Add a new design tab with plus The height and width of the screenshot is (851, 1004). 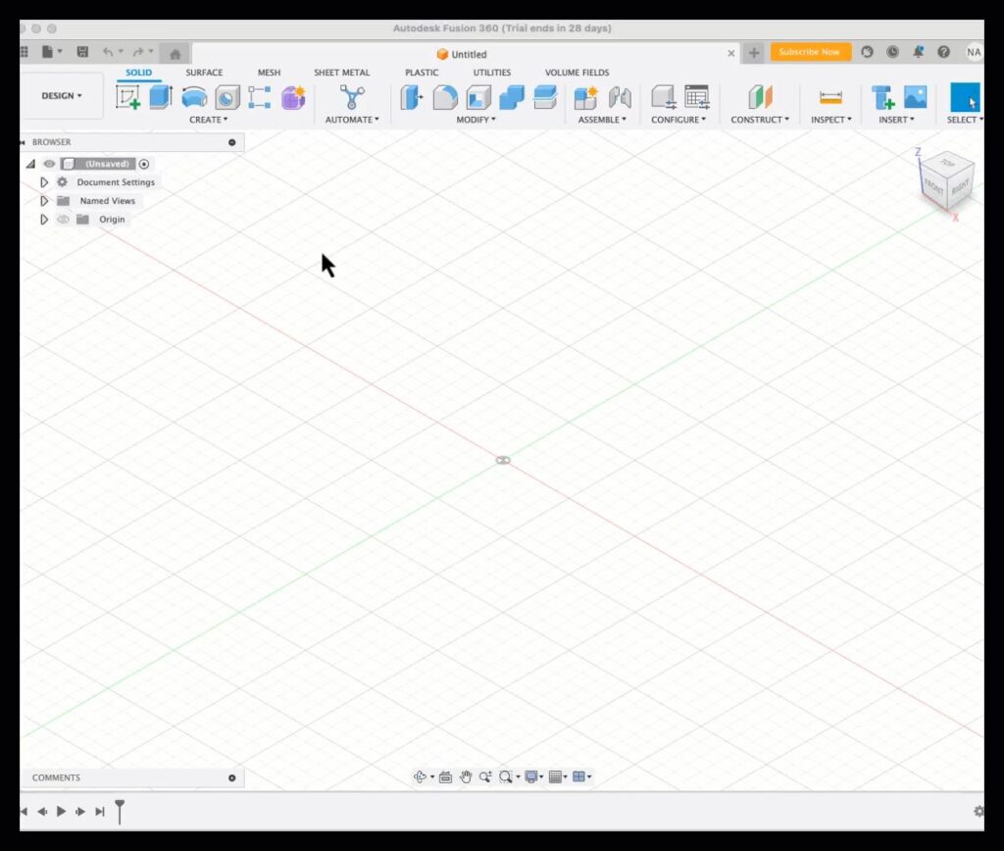(x=754, y=53)
